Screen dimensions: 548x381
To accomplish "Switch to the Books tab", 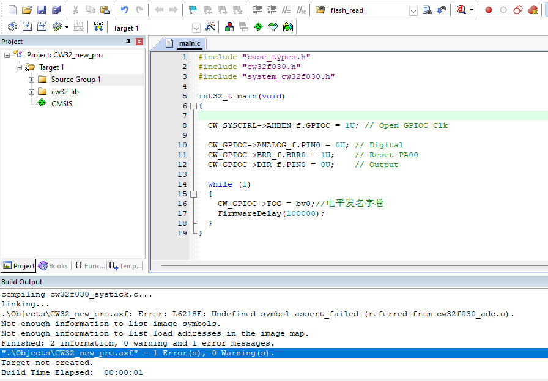I will 53,266.
